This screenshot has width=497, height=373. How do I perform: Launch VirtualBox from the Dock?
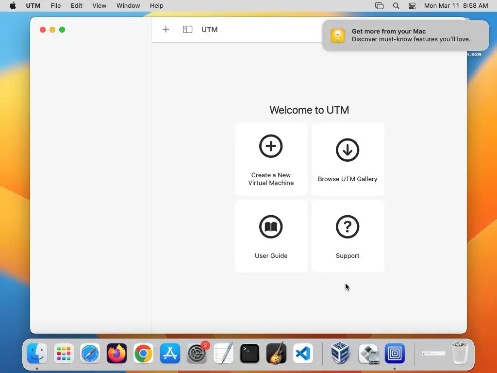(339, 353)
